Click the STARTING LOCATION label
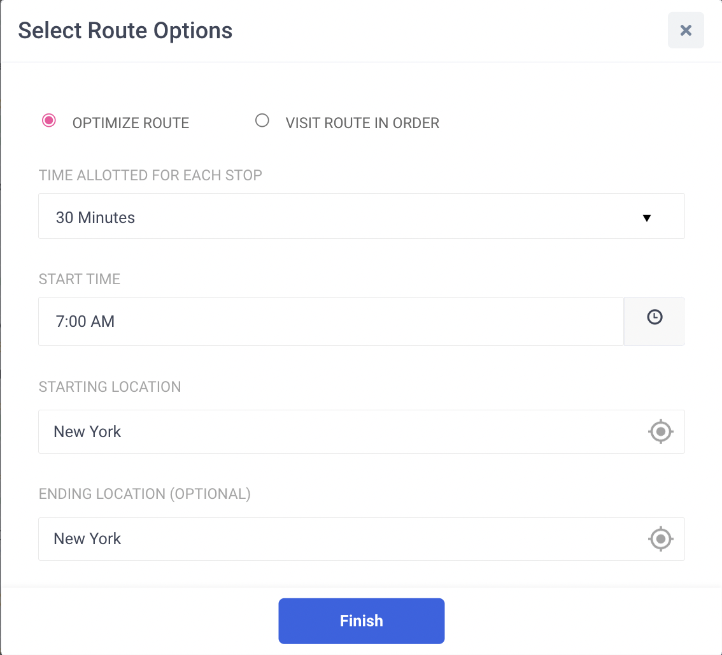Viewport: 722px width, 655px height. [x=110, y=387]
